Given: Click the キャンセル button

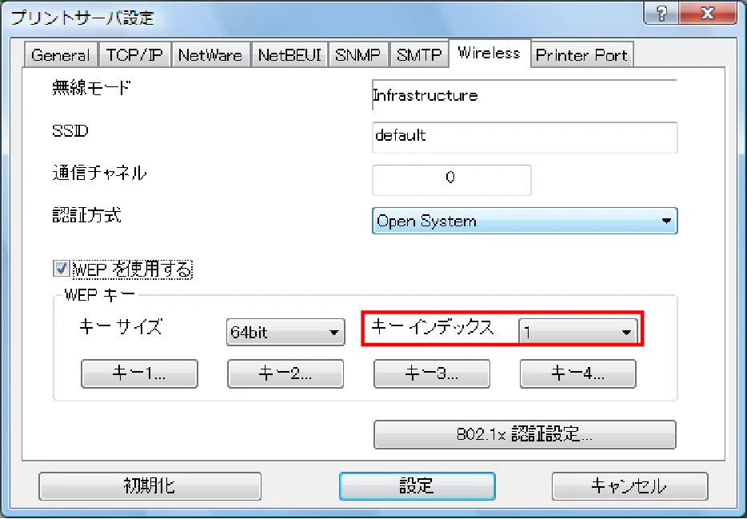Looking at the screenshot, I should [629, 486].
